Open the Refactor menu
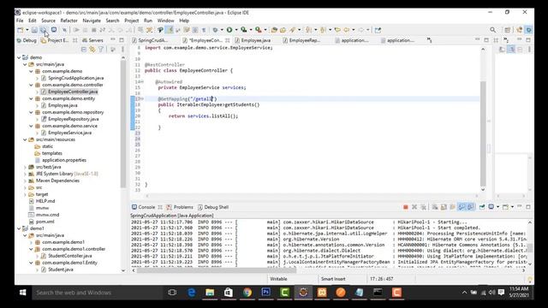This screenshot has width=548, height=308. [x=68, y=21]
